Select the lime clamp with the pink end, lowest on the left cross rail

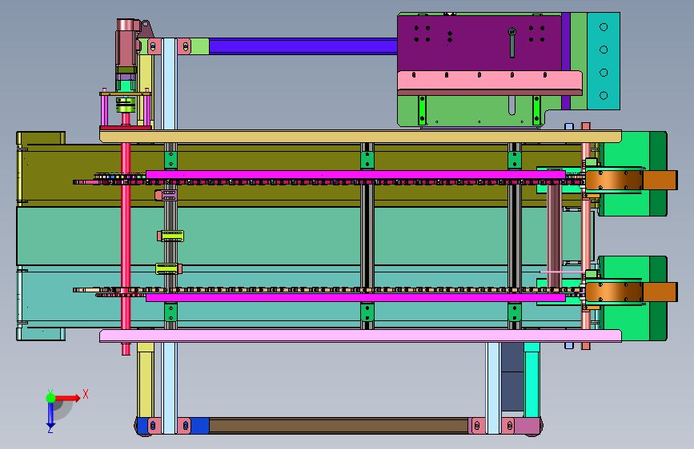pos(169,268)
